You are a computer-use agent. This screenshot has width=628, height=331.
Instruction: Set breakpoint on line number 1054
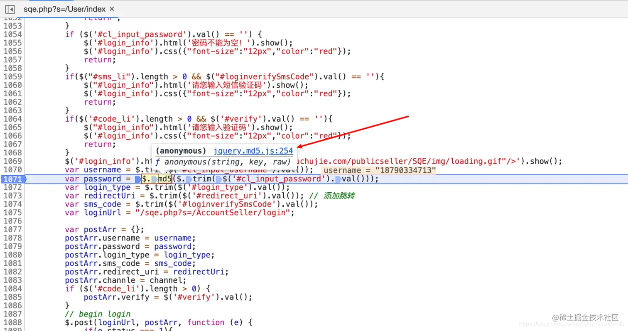click(x=12, y=34)
